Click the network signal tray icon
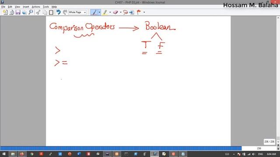 click(249, 154)
